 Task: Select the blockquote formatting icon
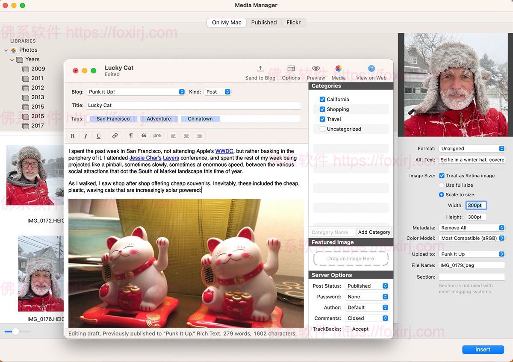pyautogui.click(x=144, y=135)
